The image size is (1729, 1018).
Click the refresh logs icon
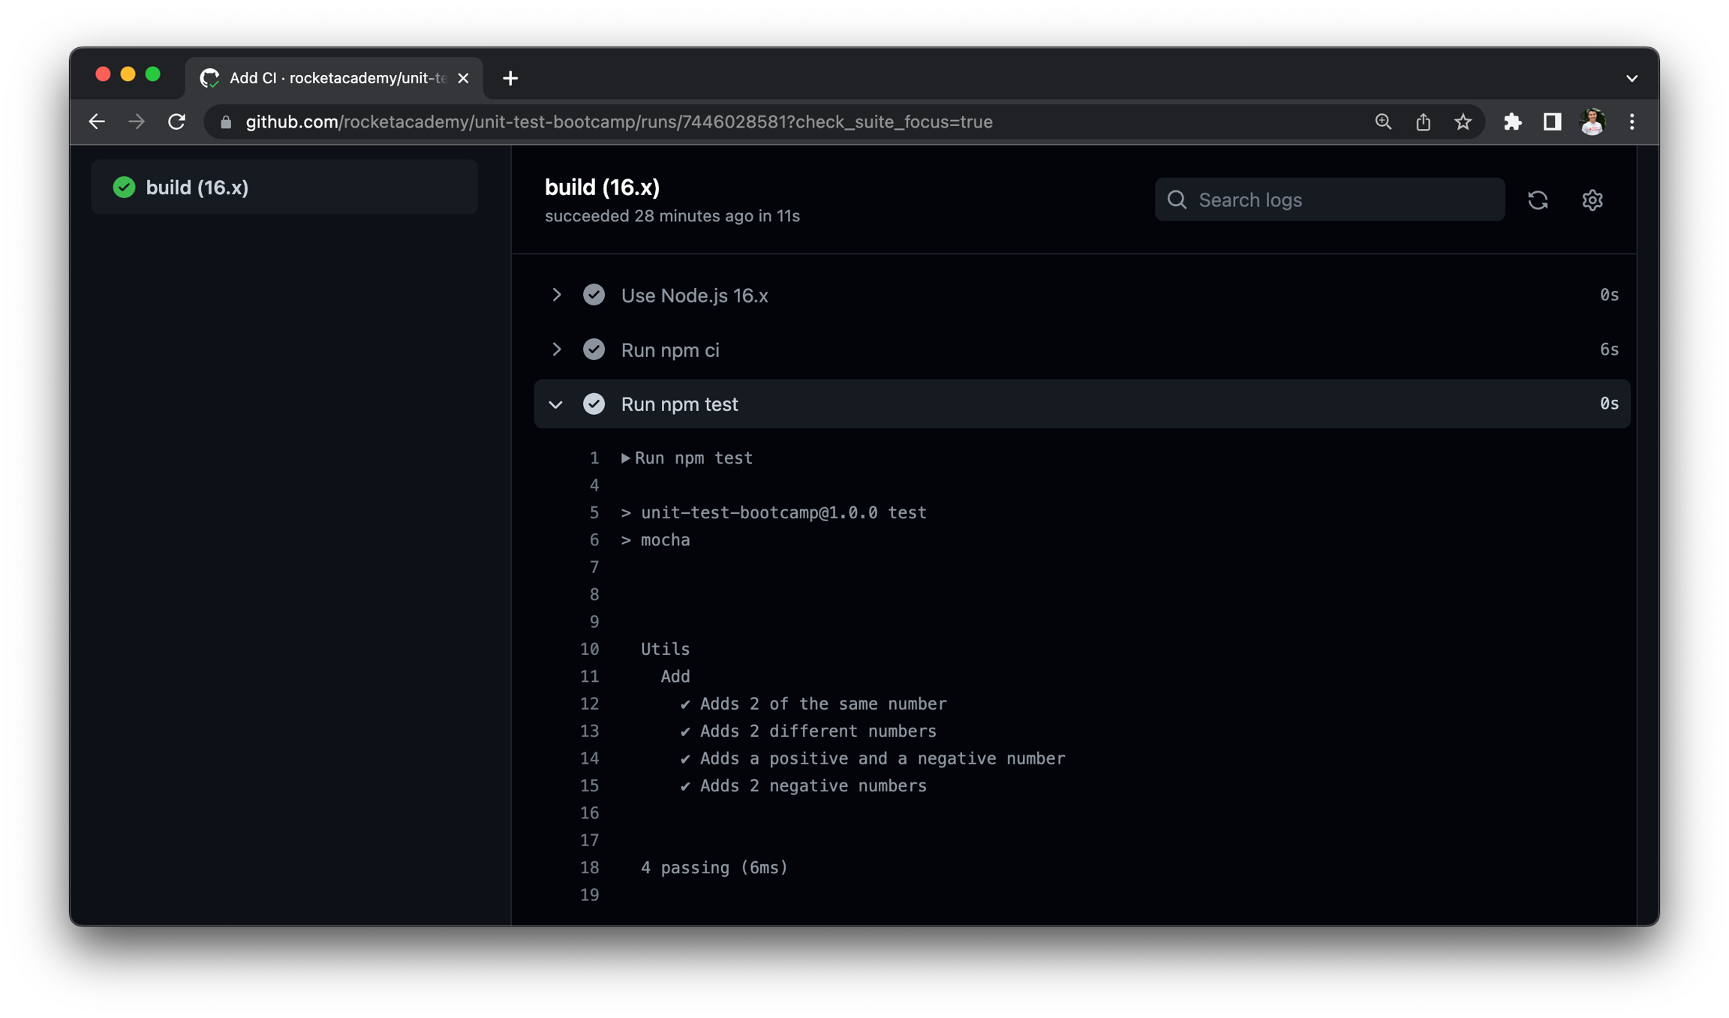tap(1538, 200)
